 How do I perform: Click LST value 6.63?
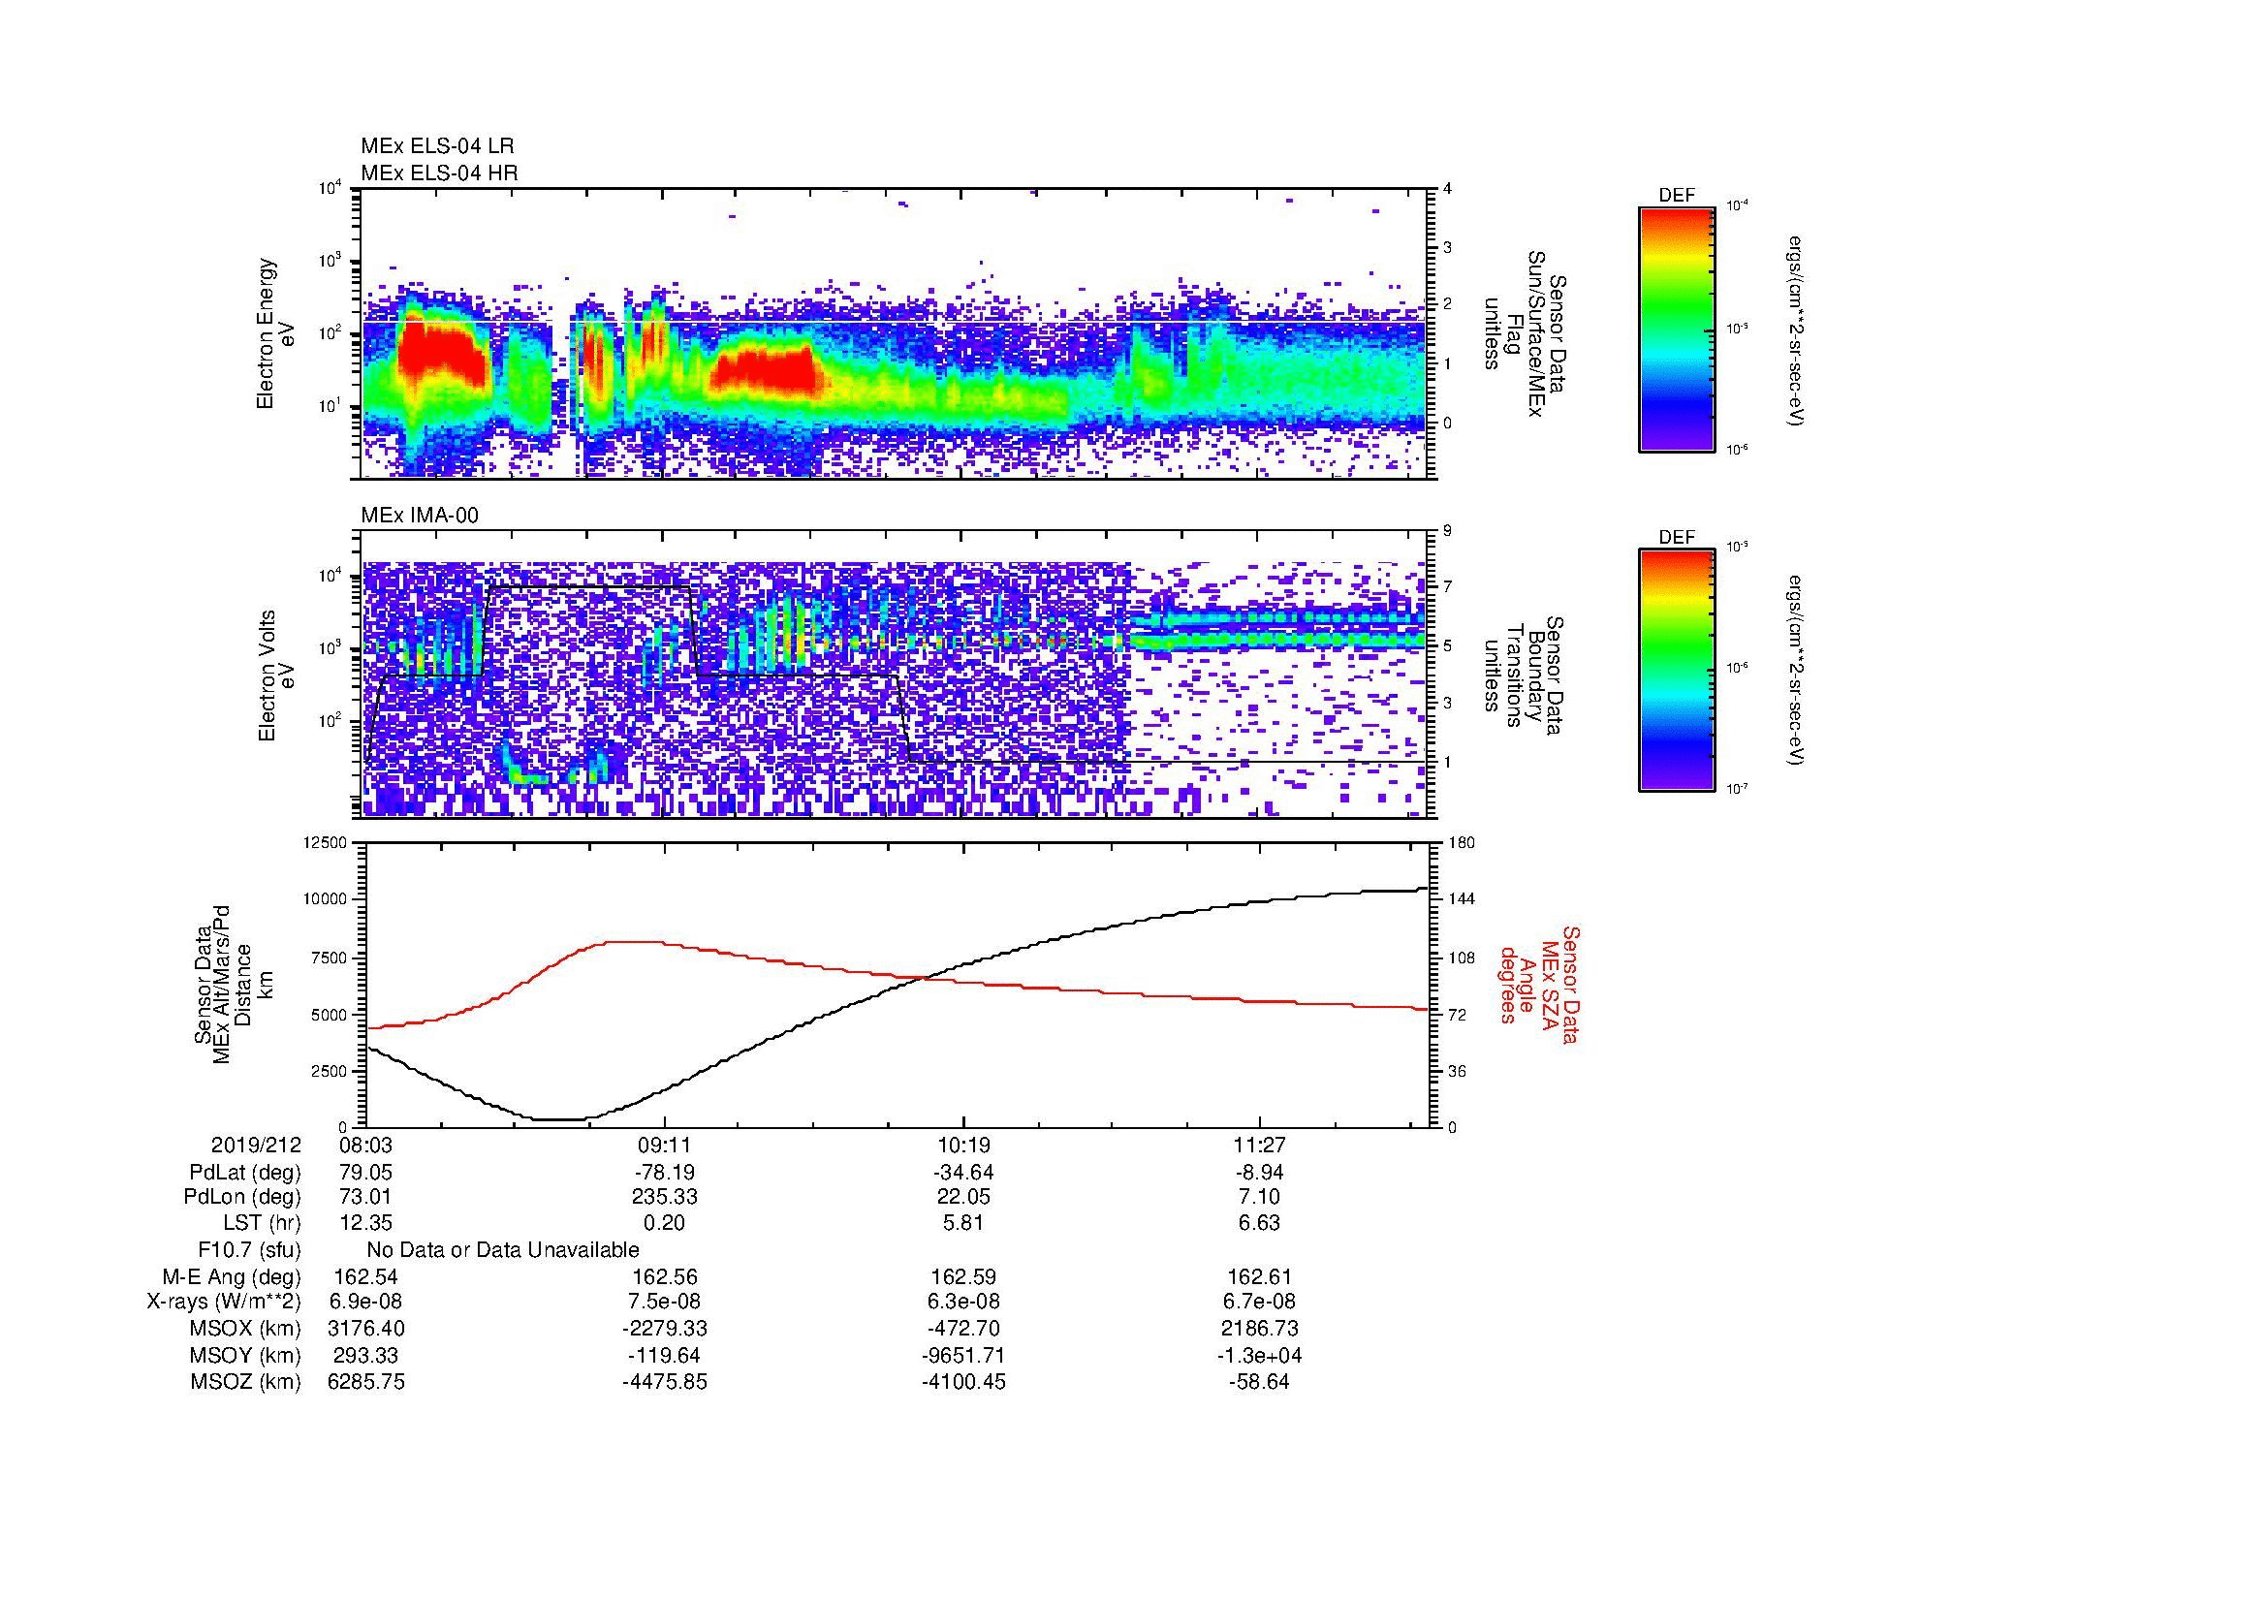pos(1260,1223)
